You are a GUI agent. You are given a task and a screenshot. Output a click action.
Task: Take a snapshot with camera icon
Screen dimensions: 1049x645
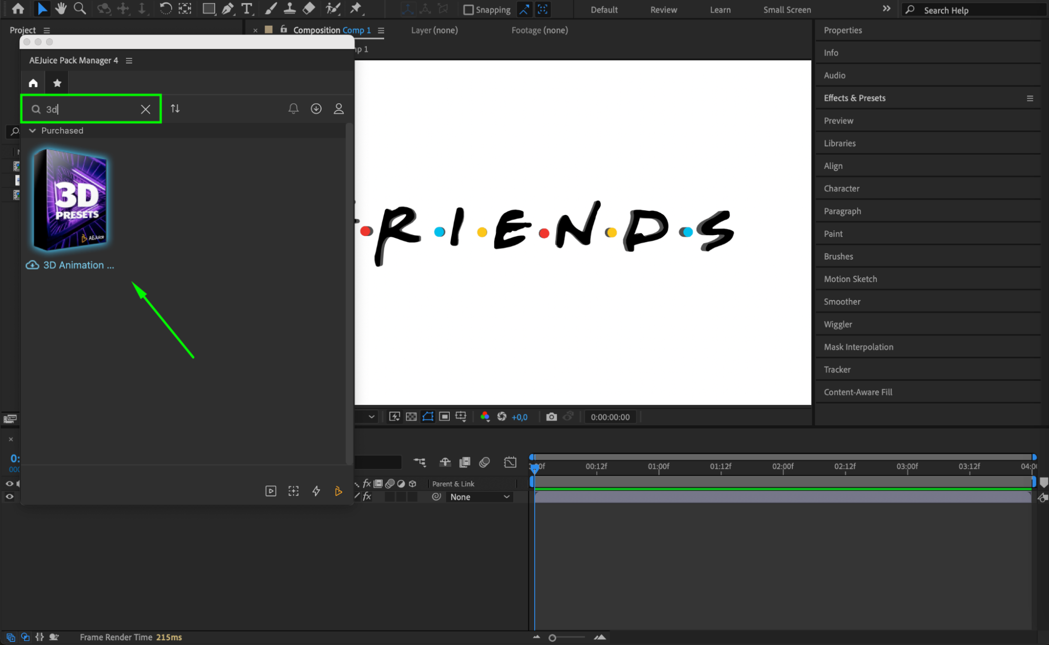tap(551, 417)
